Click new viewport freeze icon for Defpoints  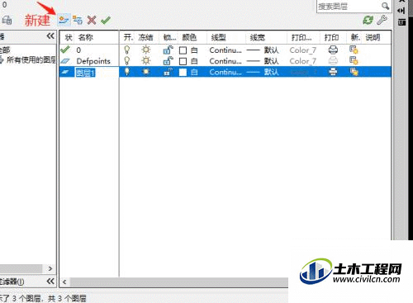(x=354, y=60)
